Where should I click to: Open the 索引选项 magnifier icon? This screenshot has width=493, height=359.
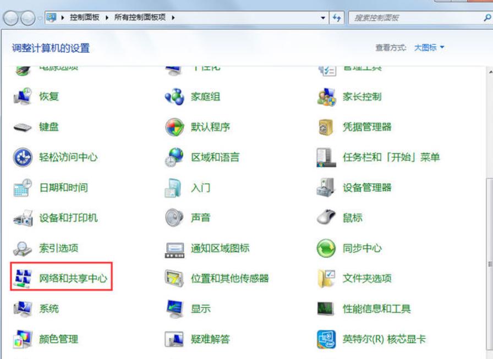click(x=23, y=248)
